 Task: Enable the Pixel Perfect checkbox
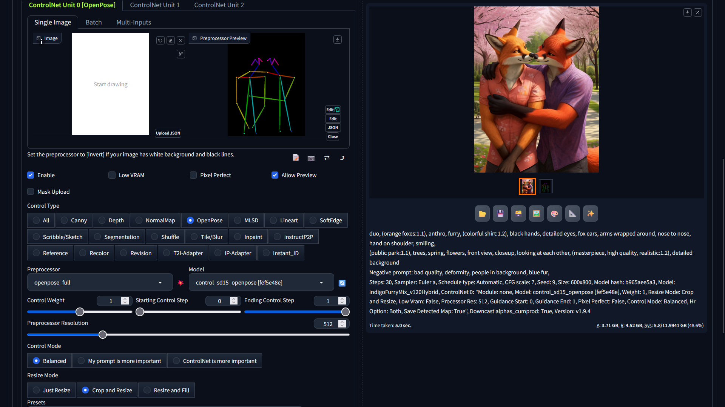coord(193,175)
